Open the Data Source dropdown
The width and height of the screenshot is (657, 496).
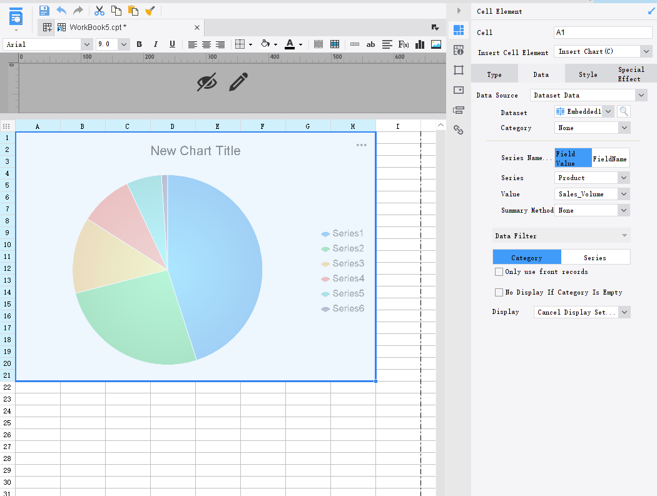[588, 94]
